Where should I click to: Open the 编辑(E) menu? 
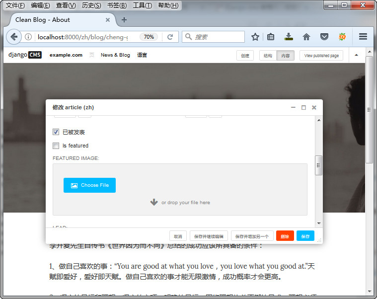tap(40, 5)
